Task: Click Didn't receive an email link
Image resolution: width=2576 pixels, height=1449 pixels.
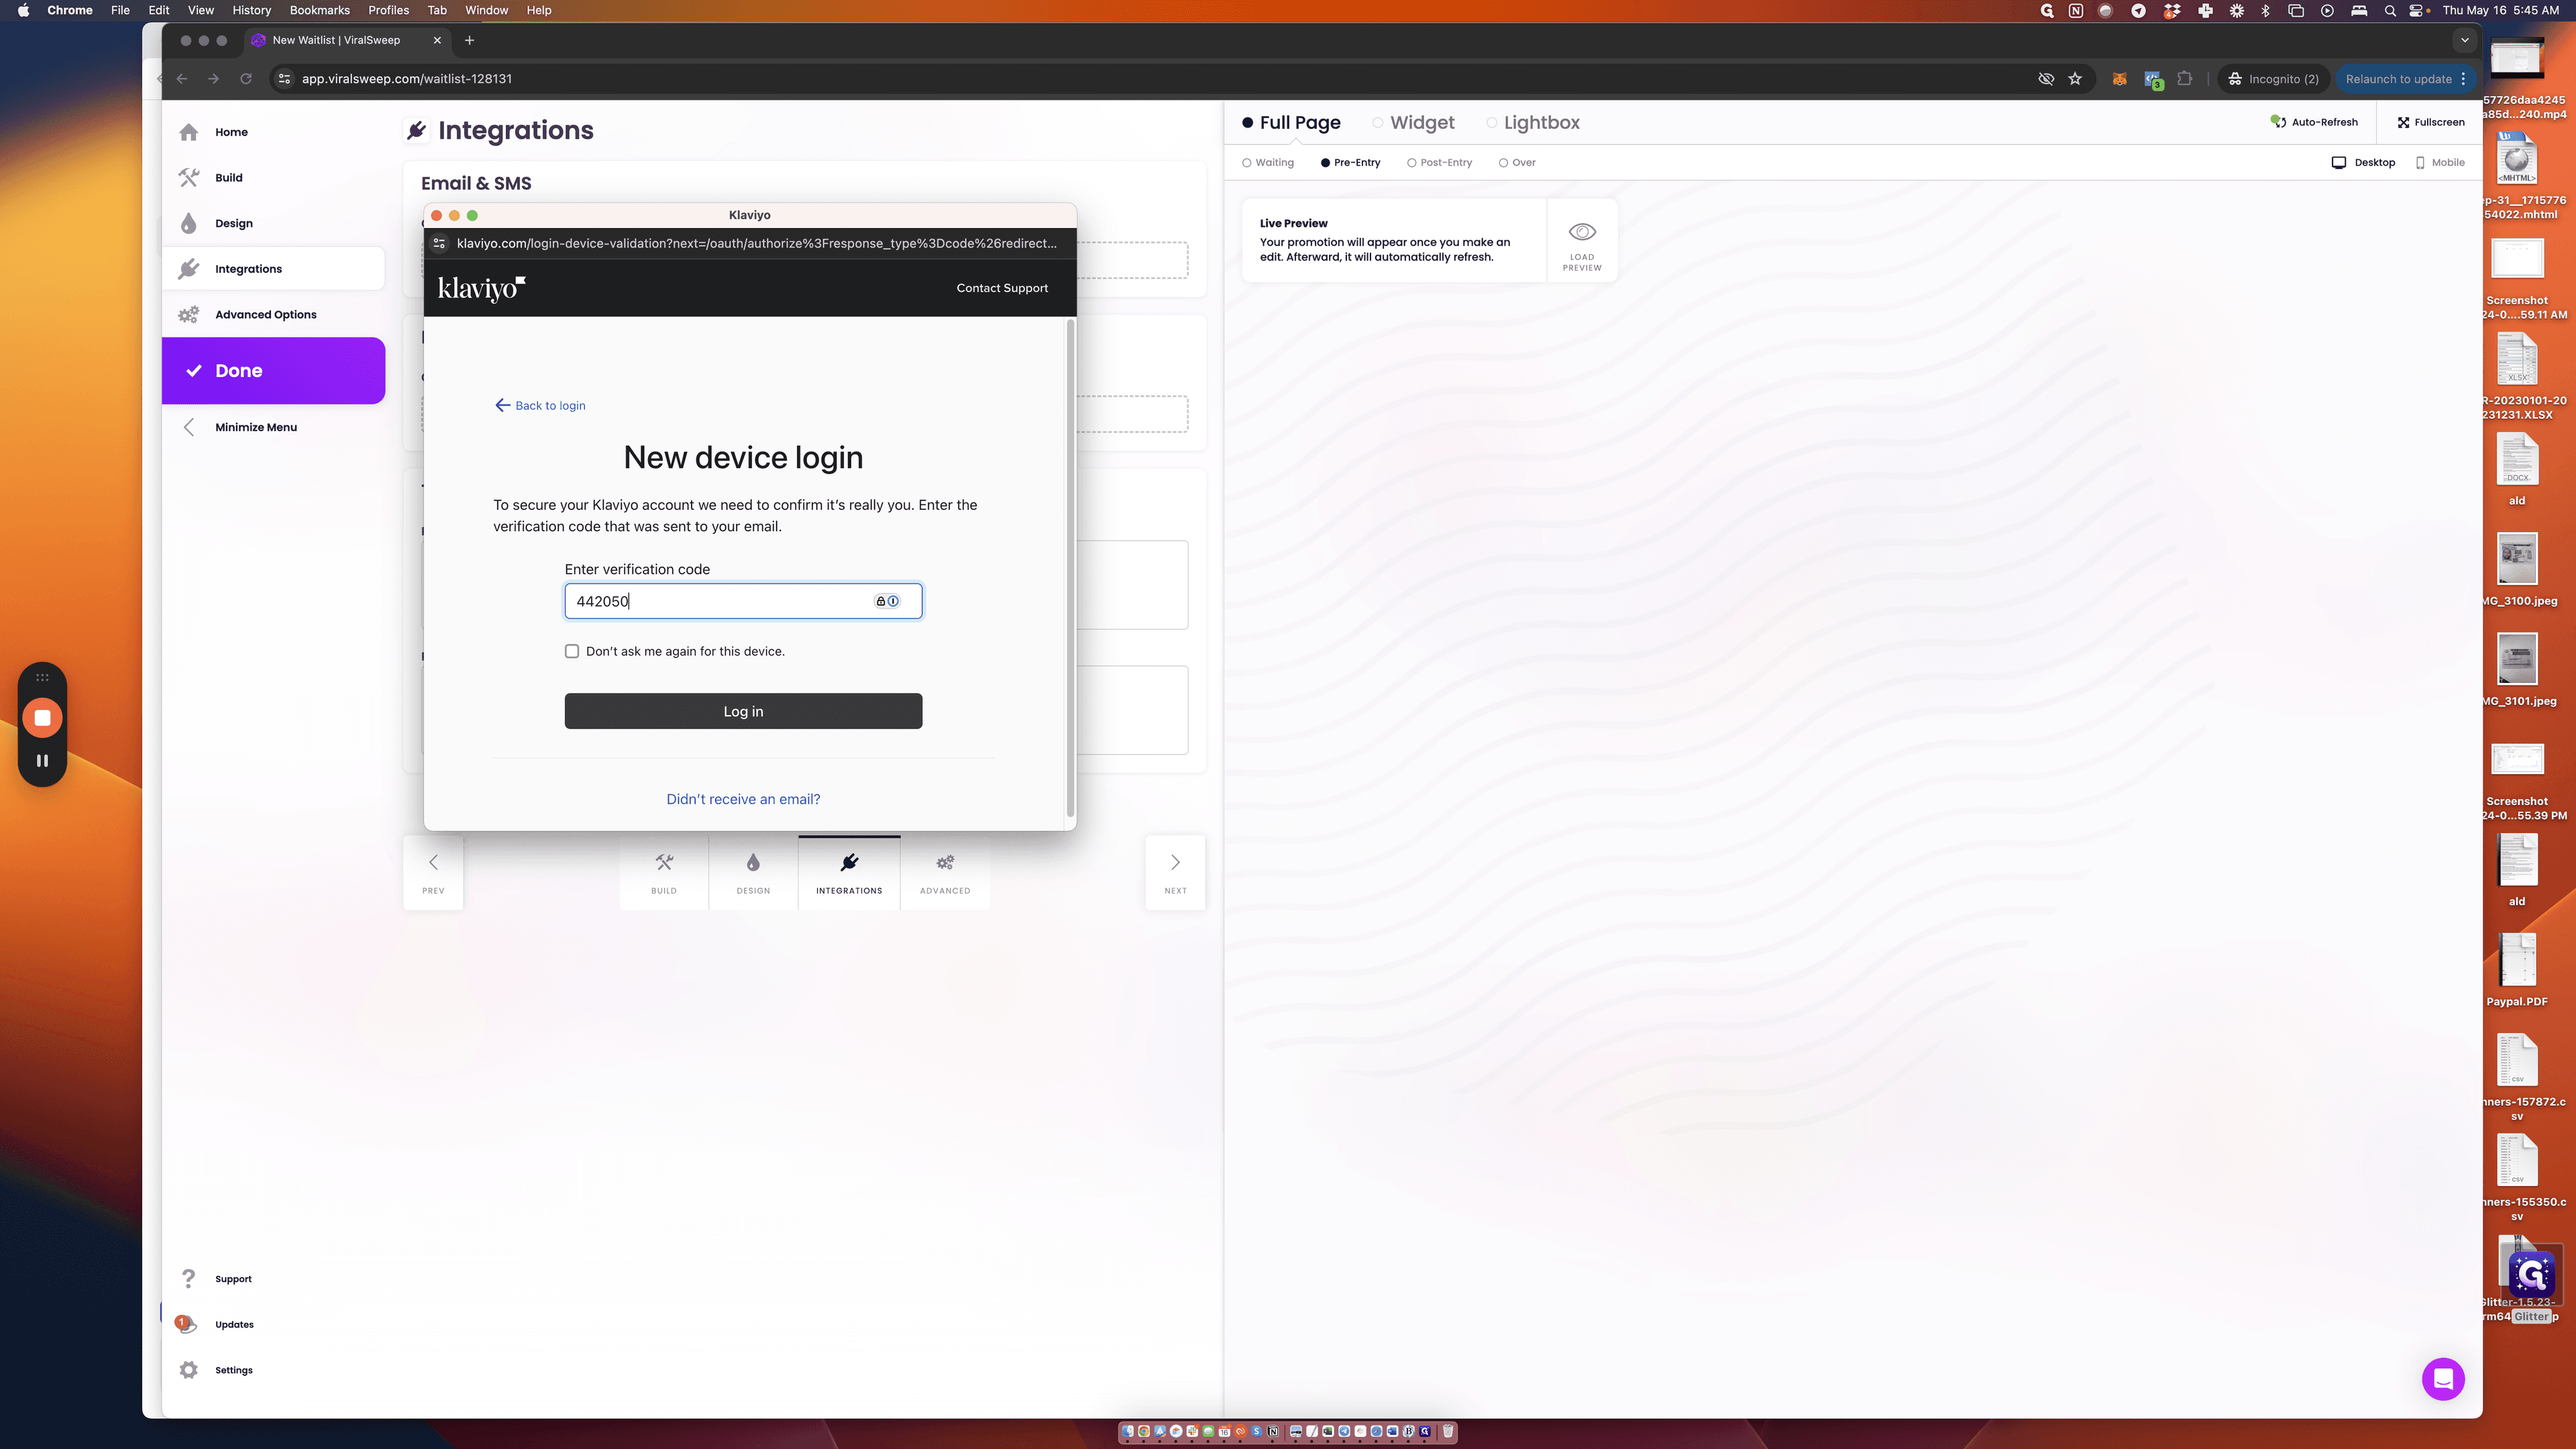Action: click(743, 799)
